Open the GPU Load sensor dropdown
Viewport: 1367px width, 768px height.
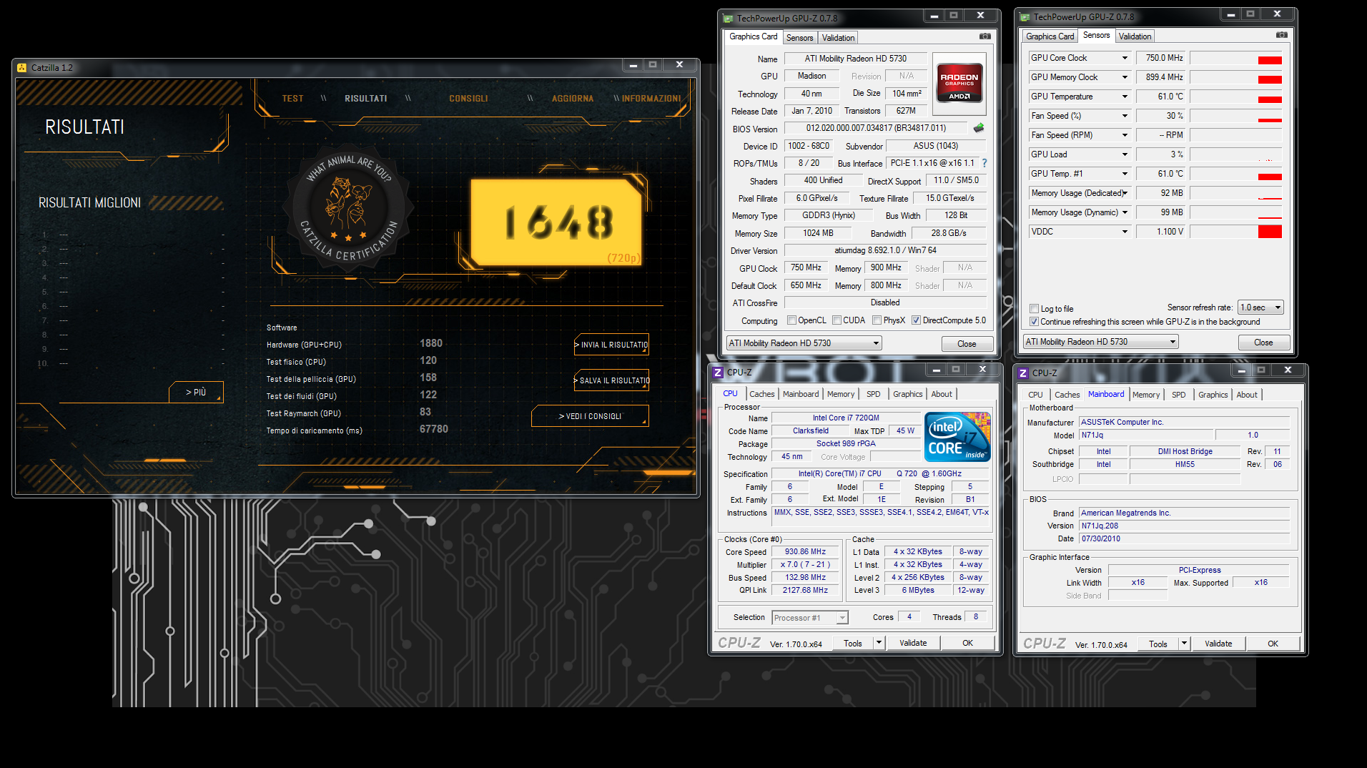point(1125,154)
